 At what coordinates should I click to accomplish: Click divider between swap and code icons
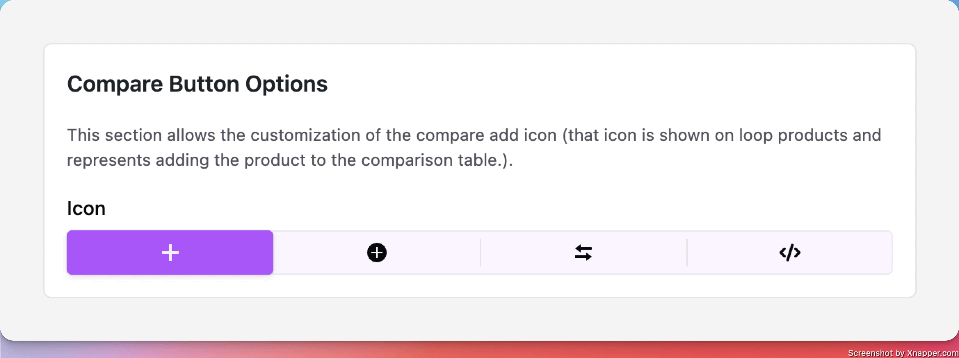click(687, 253)
